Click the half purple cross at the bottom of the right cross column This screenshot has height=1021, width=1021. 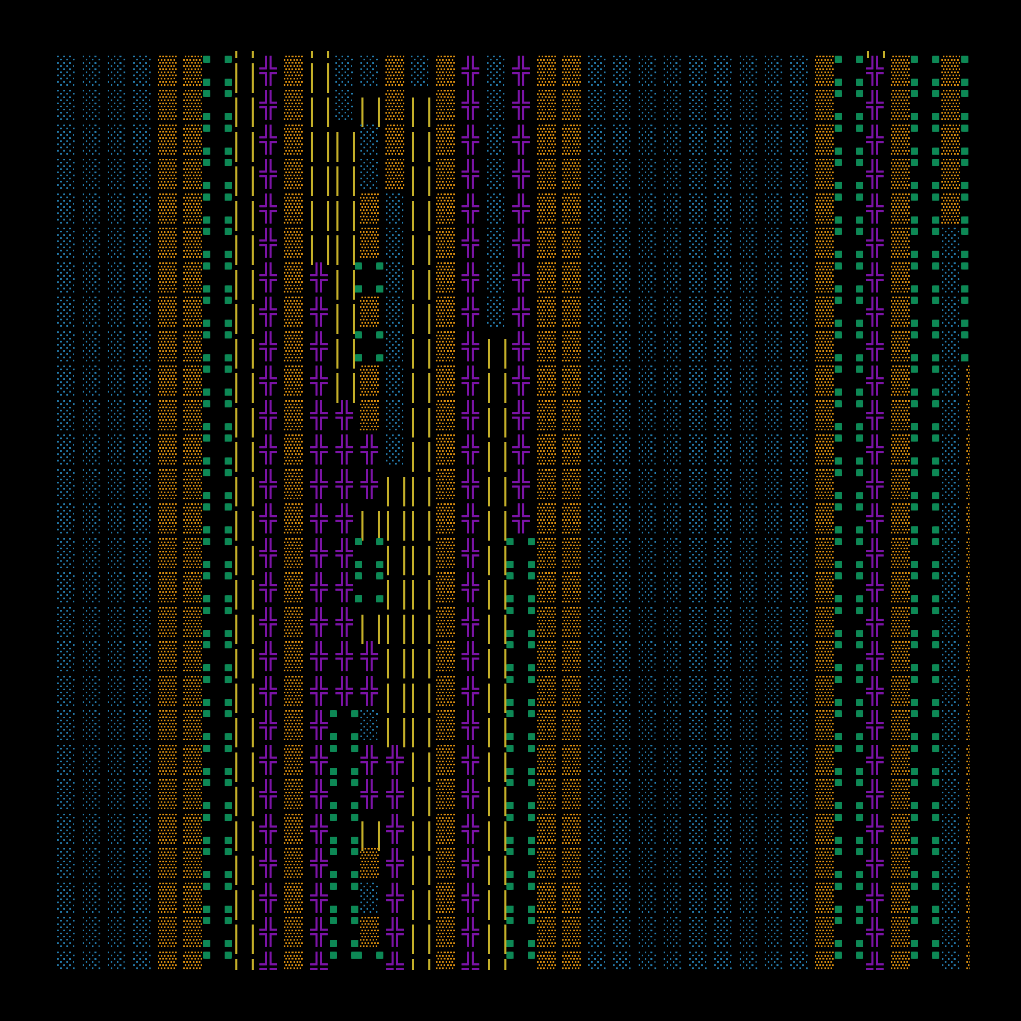click(x=874, y=961)
